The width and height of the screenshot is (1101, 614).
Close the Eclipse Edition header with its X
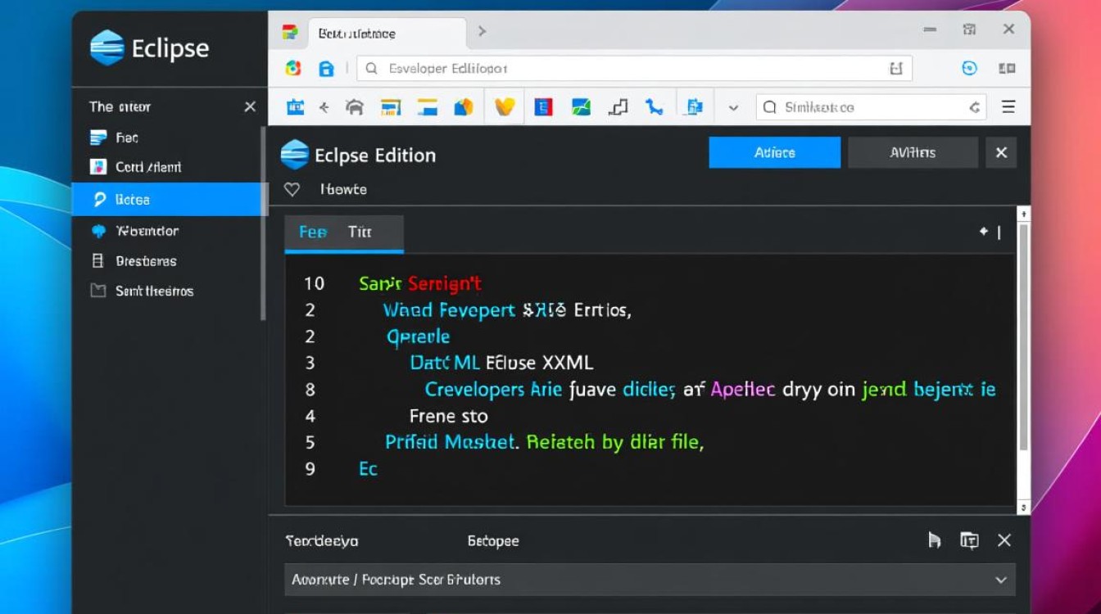[x=1001, y=152]
